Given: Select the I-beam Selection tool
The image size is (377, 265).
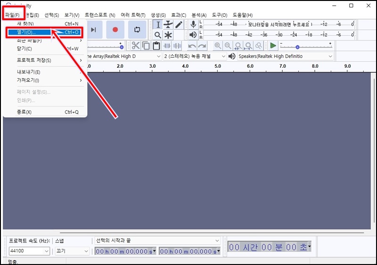Looking at the screenshot, I should coord(158,24).
